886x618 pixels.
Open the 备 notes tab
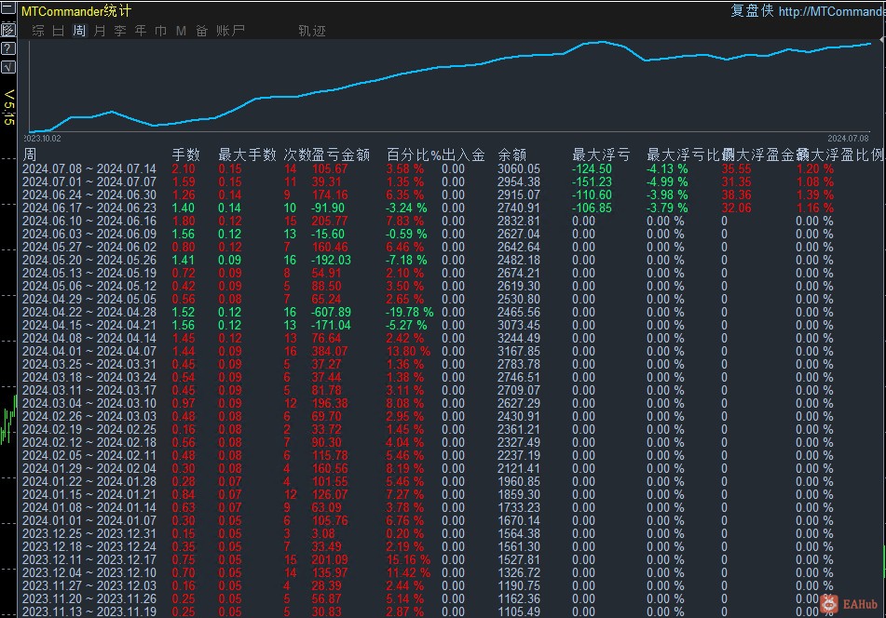(201, 31)
